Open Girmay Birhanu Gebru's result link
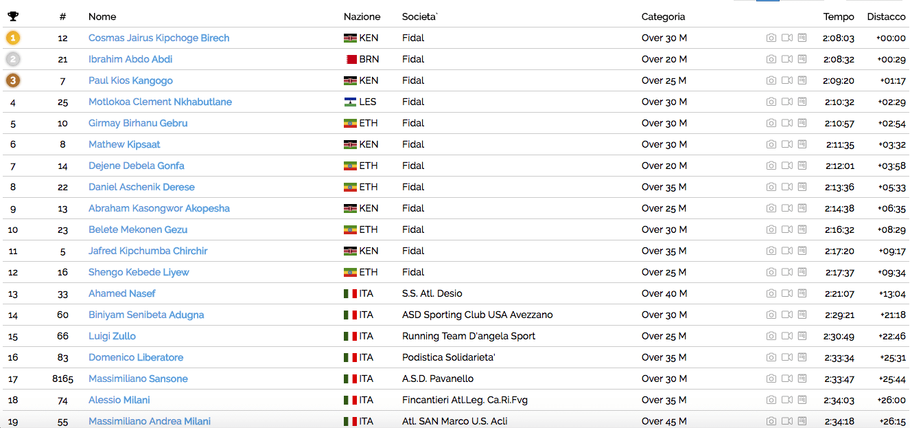 pyautogui.click(x=138, y=124)
